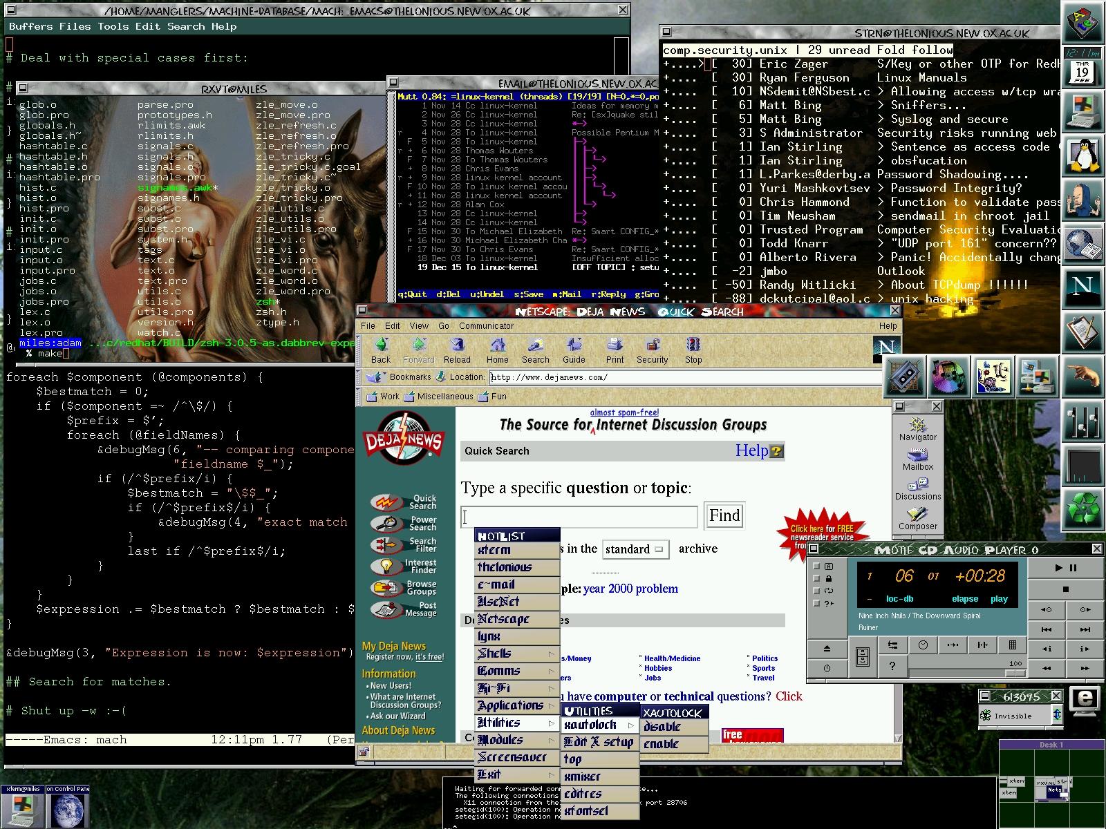Screen dimensions: 1106x829
Task: Click the Reload button in Netscape toolbar
Action: (x=457, y=350)
